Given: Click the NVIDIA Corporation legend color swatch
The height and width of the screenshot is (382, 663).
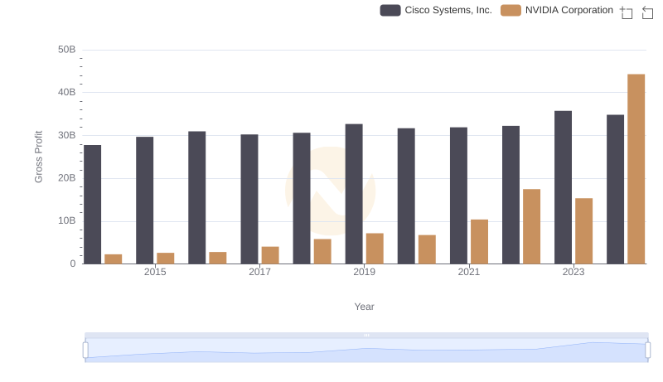Looking at the screenshot, I should [511, 10].
